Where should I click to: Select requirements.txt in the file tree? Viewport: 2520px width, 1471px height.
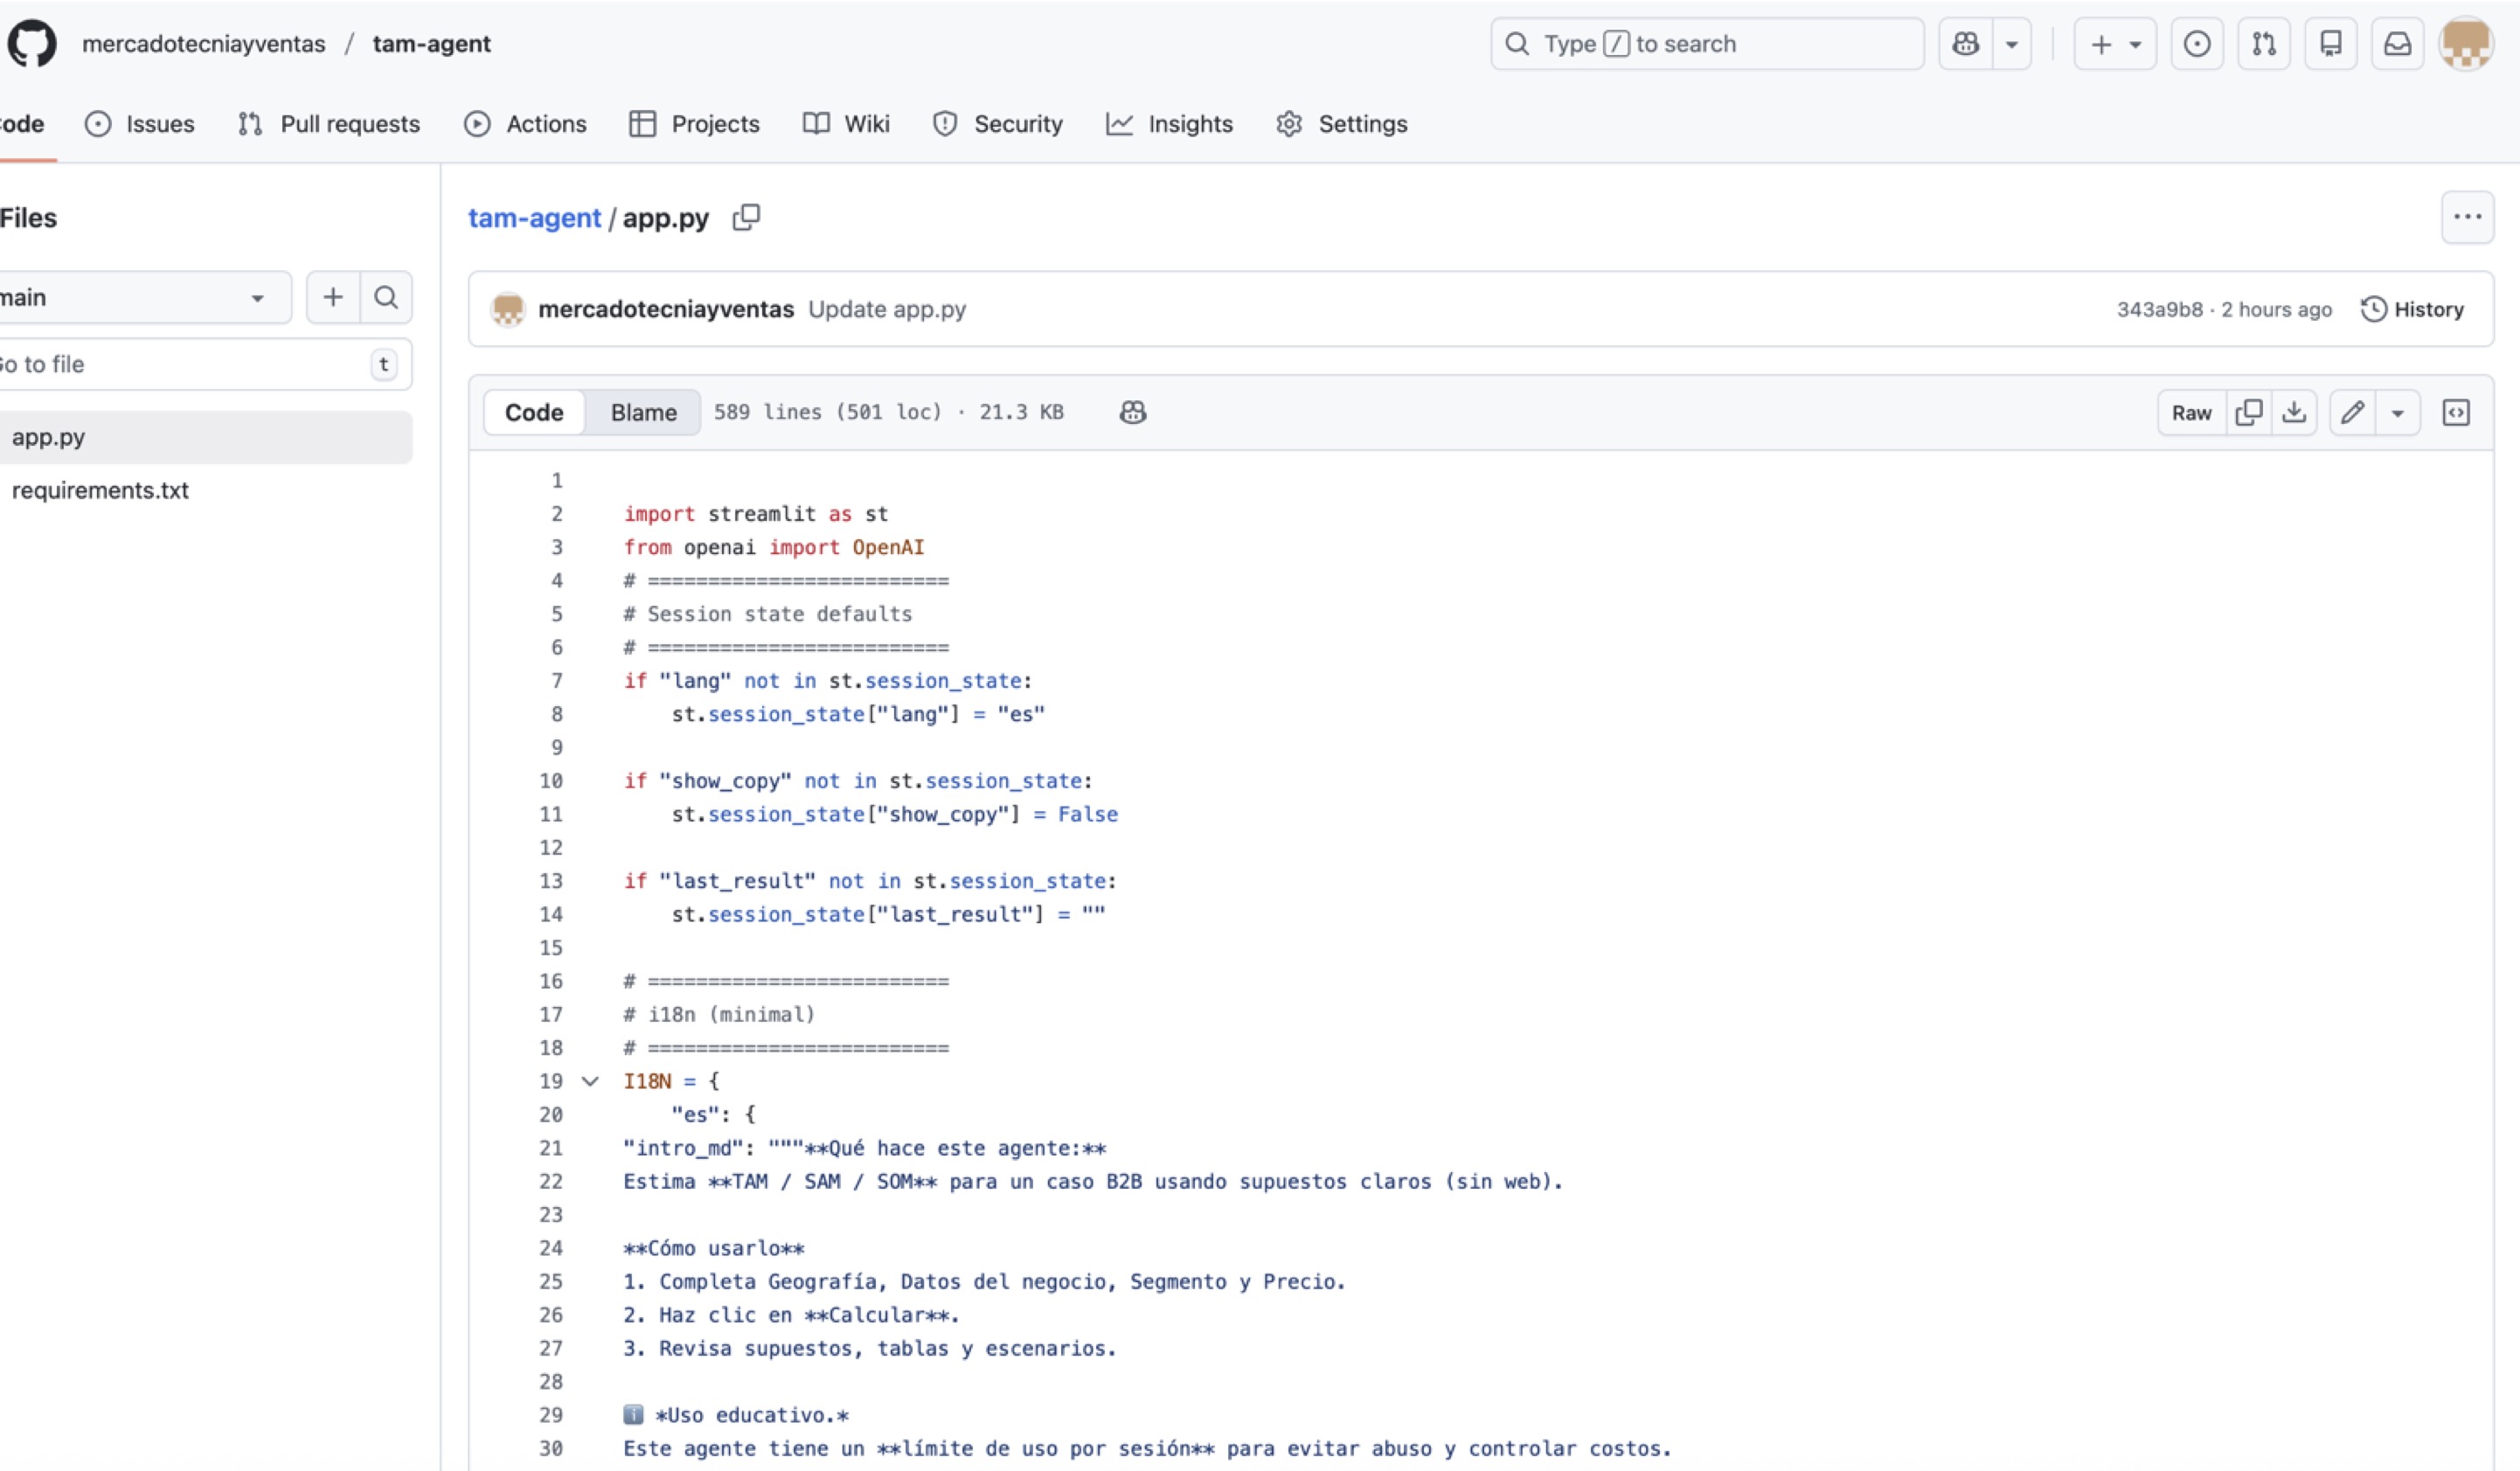[100, 490]
